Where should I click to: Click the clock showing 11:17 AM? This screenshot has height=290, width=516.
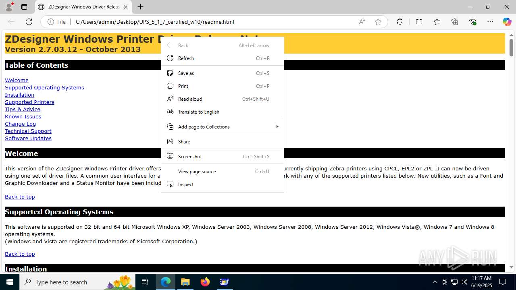click(x=481, y=282)
